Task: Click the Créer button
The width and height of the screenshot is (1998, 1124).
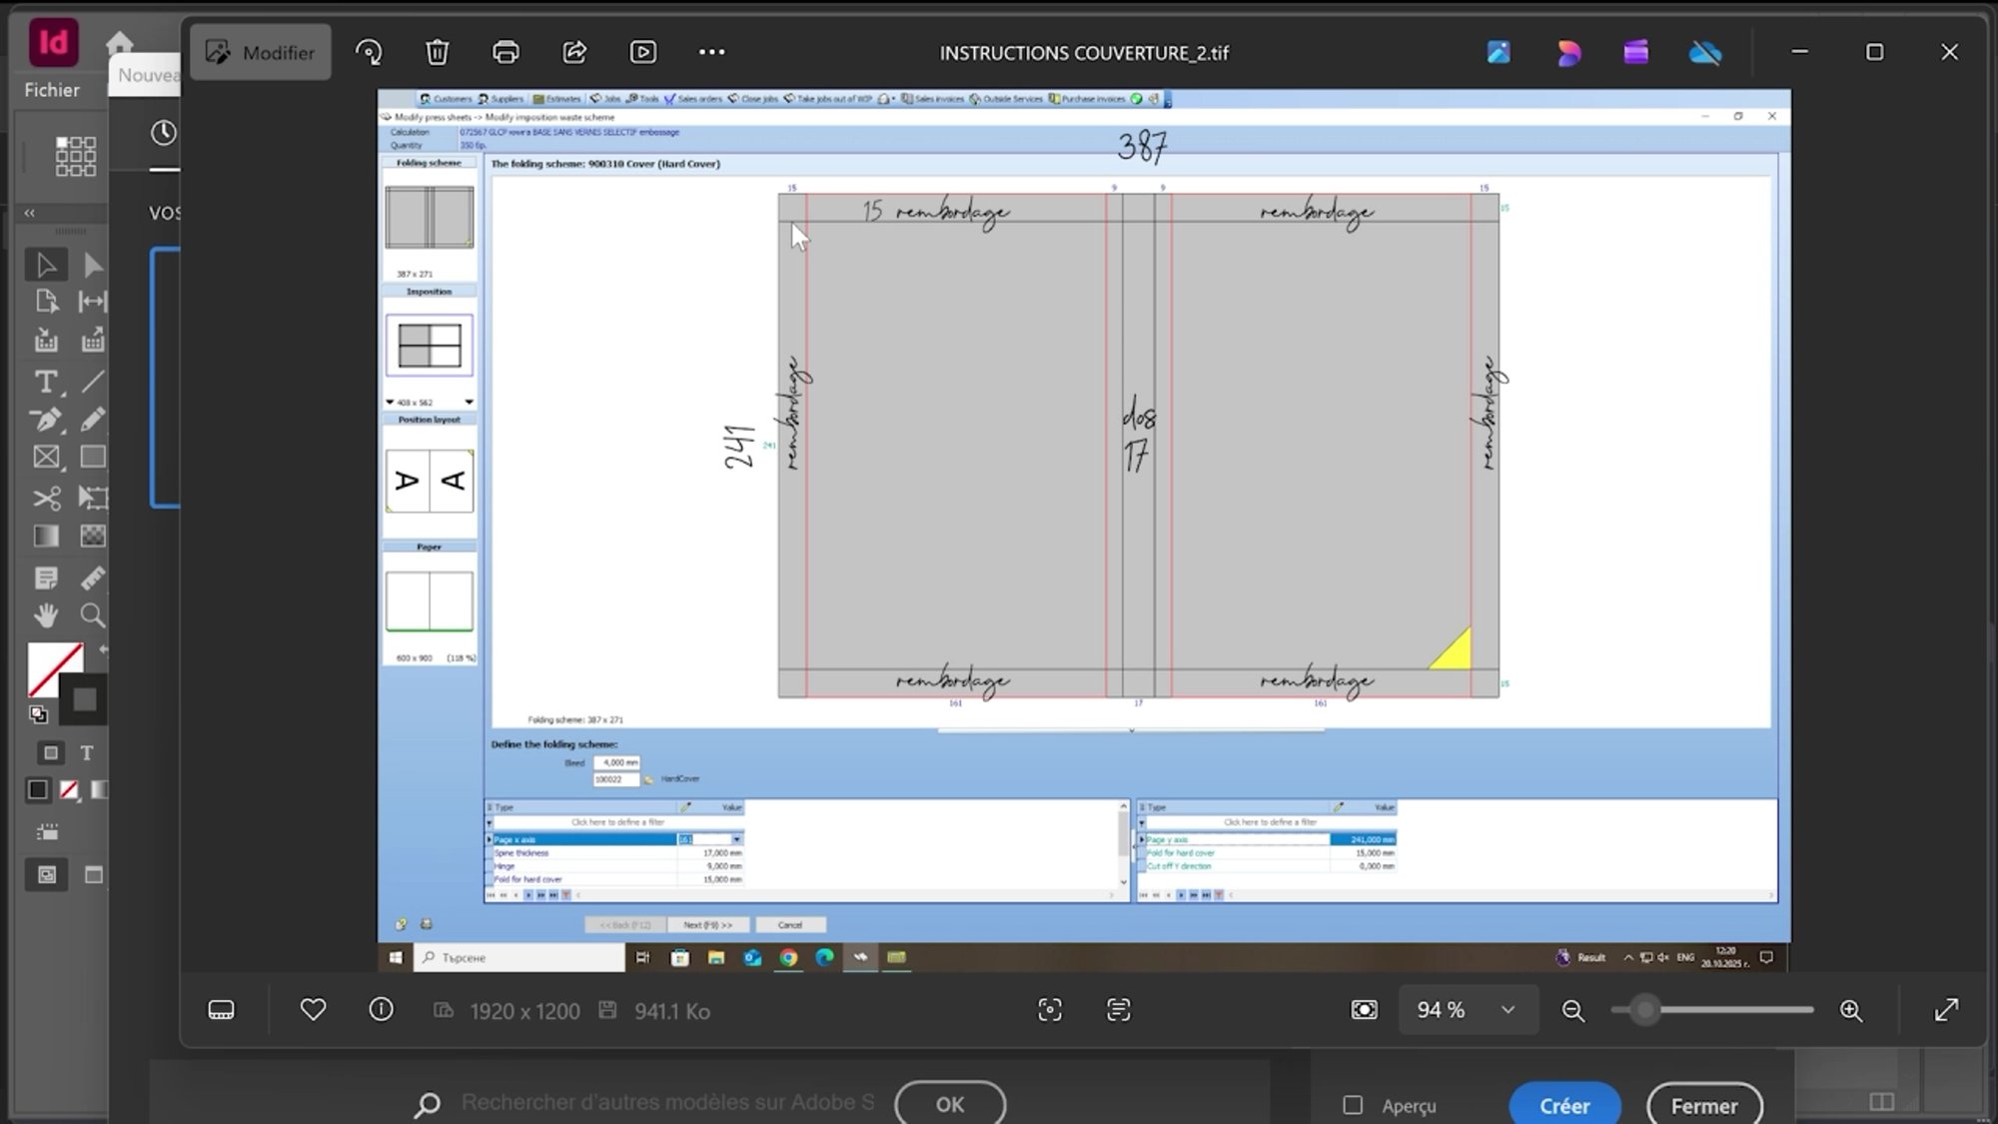Action: pyautogui.click(x=1563, y=1105)
